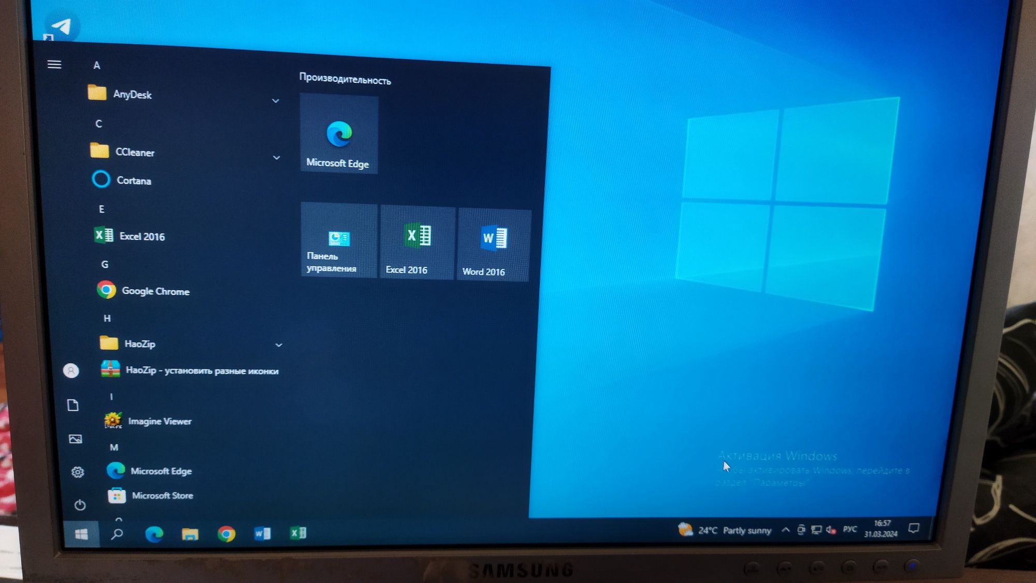The image size is (1036, 583).
Task: Click the letter C section header
Action: (x=98, y=124)
